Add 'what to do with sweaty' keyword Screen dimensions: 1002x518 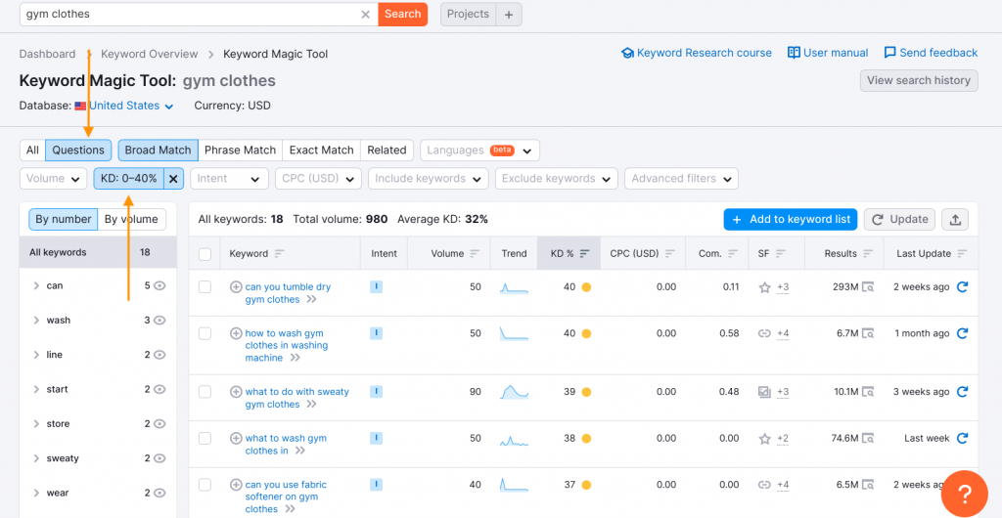click(236, 392)
